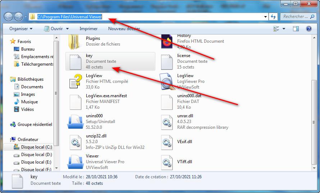Select the VTiff.dll file icon
Screen dimensions: 320x193
point(167,163)
